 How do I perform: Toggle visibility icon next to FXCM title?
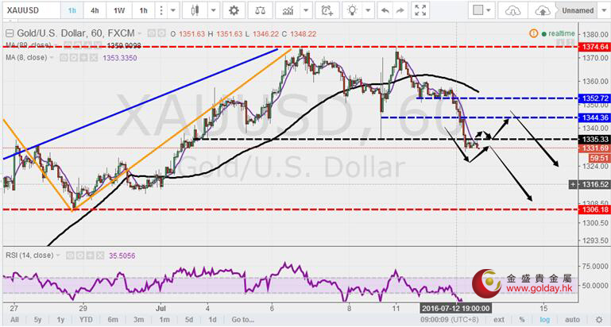click(x=151, y=33)
